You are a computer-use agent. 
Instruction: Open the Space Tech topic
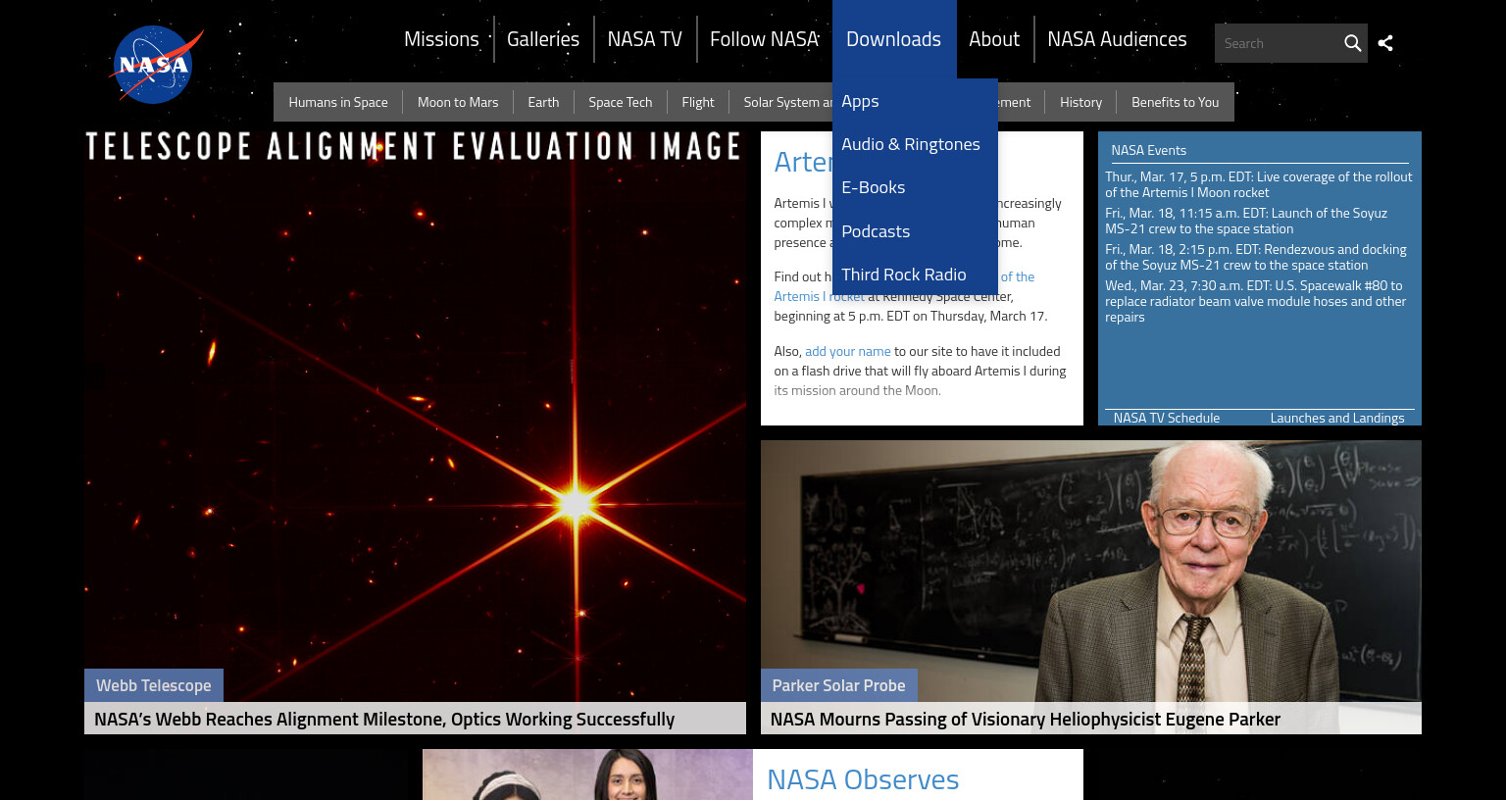coord(620,102)
